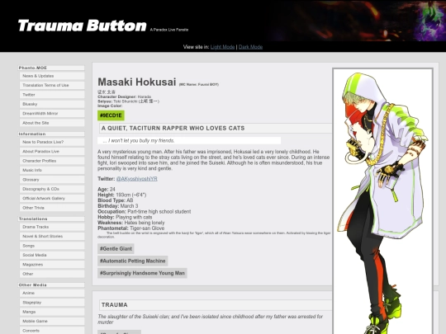Switch the site to Dark Mode
This screenshot has width=446, height=334.
[250, 47]
